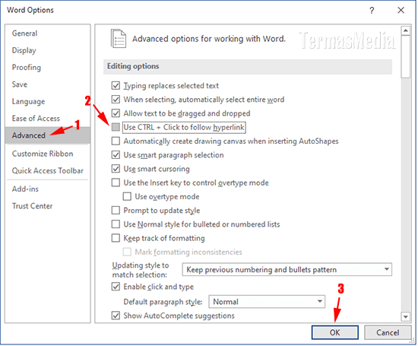Toggle Use CTRL + Click to follow hyperlink
This screenshot has height=346, width=418.
coord(116,127)
